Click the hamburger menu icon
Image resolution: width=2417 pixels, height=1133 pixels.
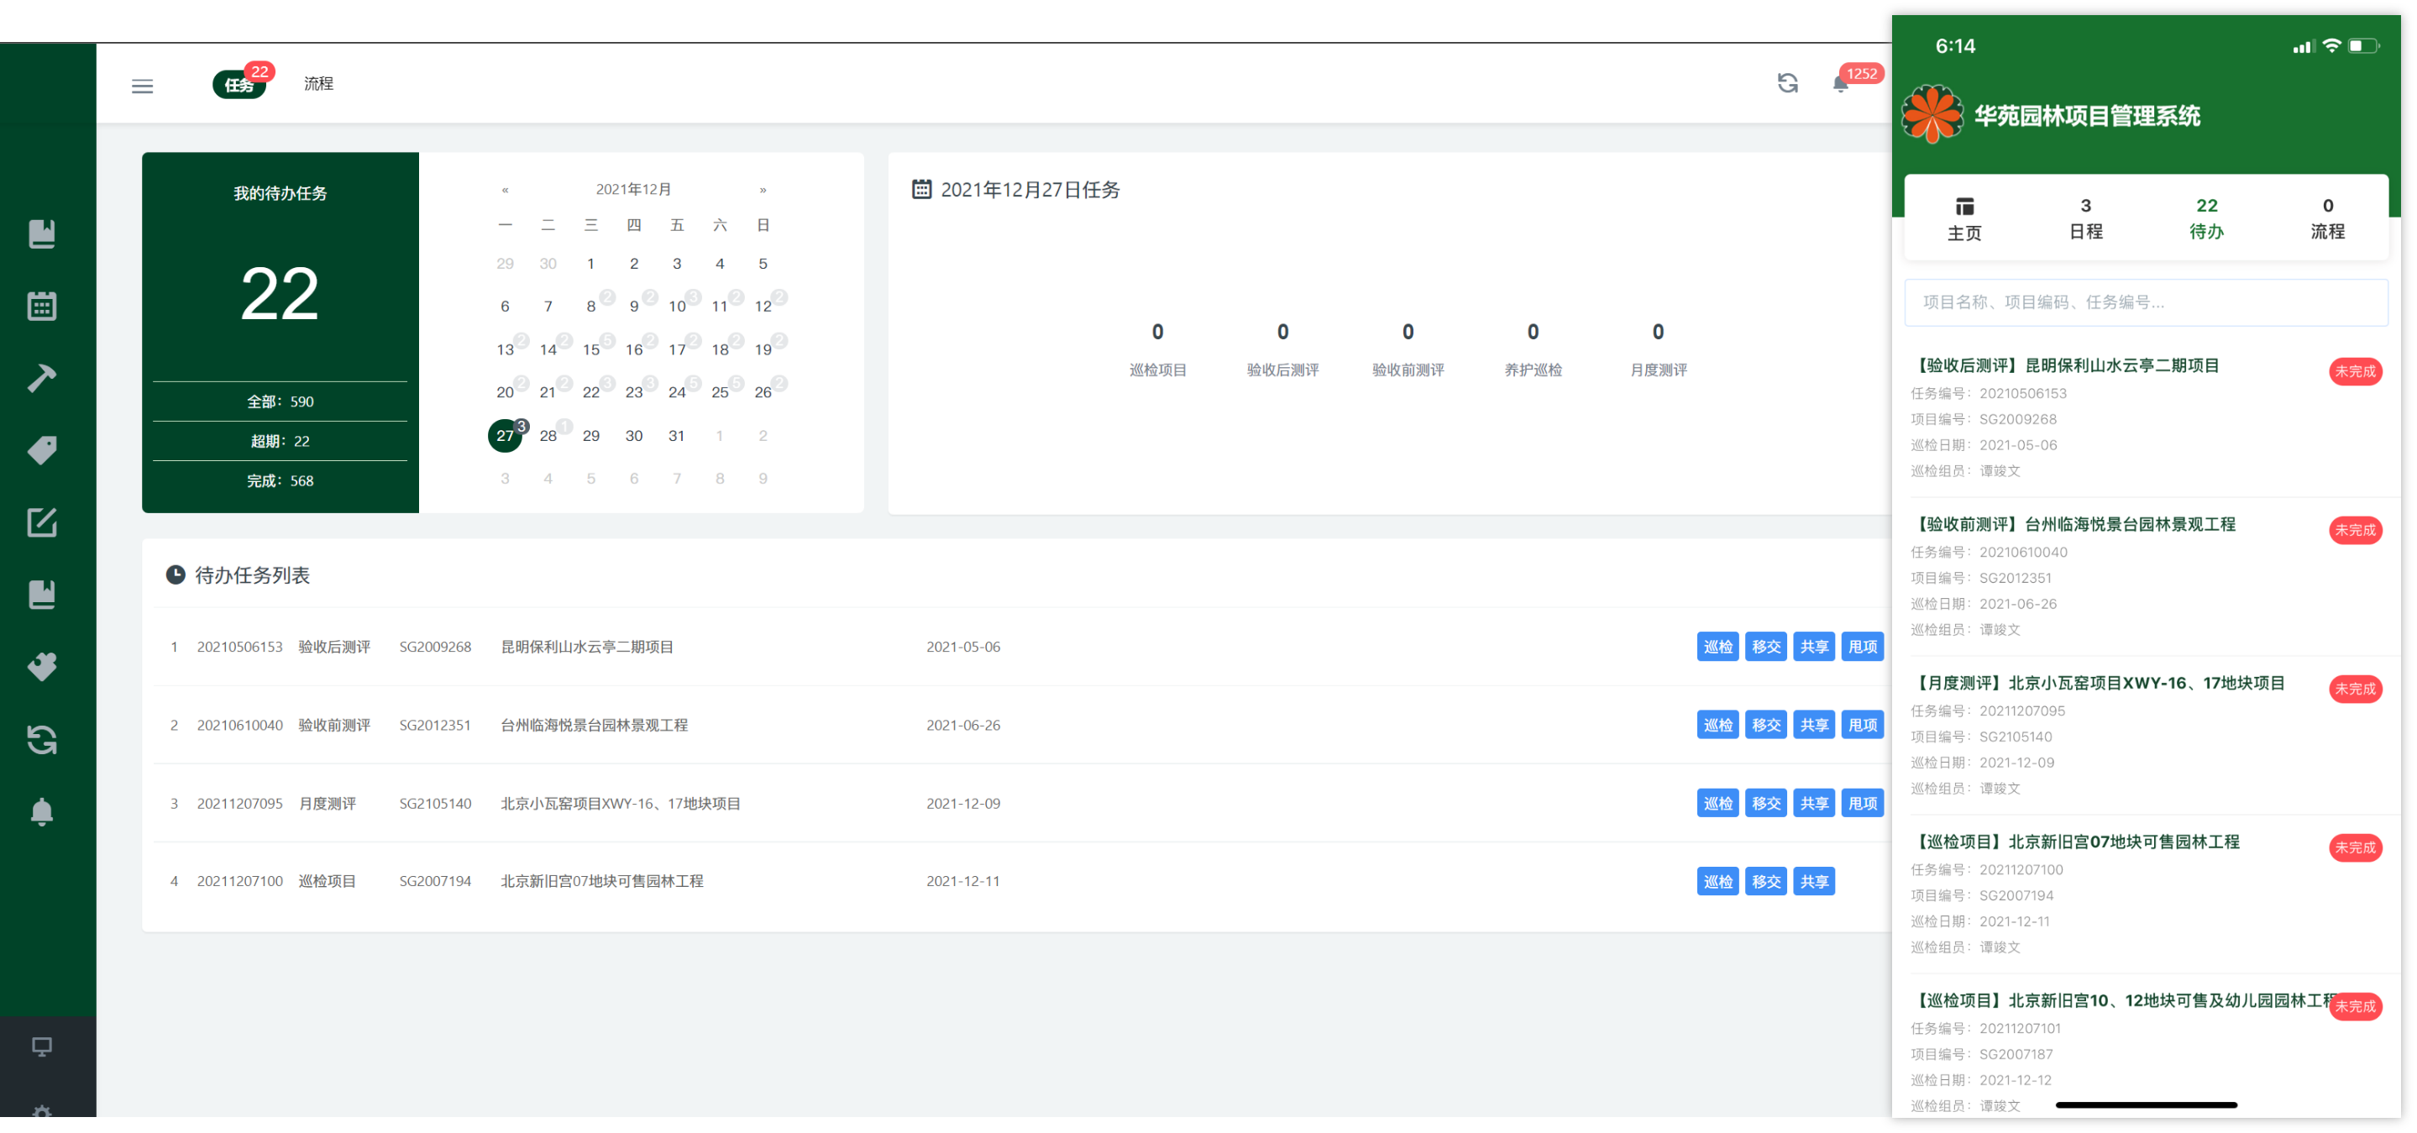point(142,86)
